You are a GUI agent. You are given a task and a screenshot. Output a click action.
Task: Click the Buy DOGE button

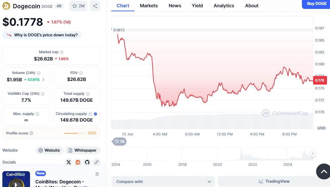pos(316,4)
